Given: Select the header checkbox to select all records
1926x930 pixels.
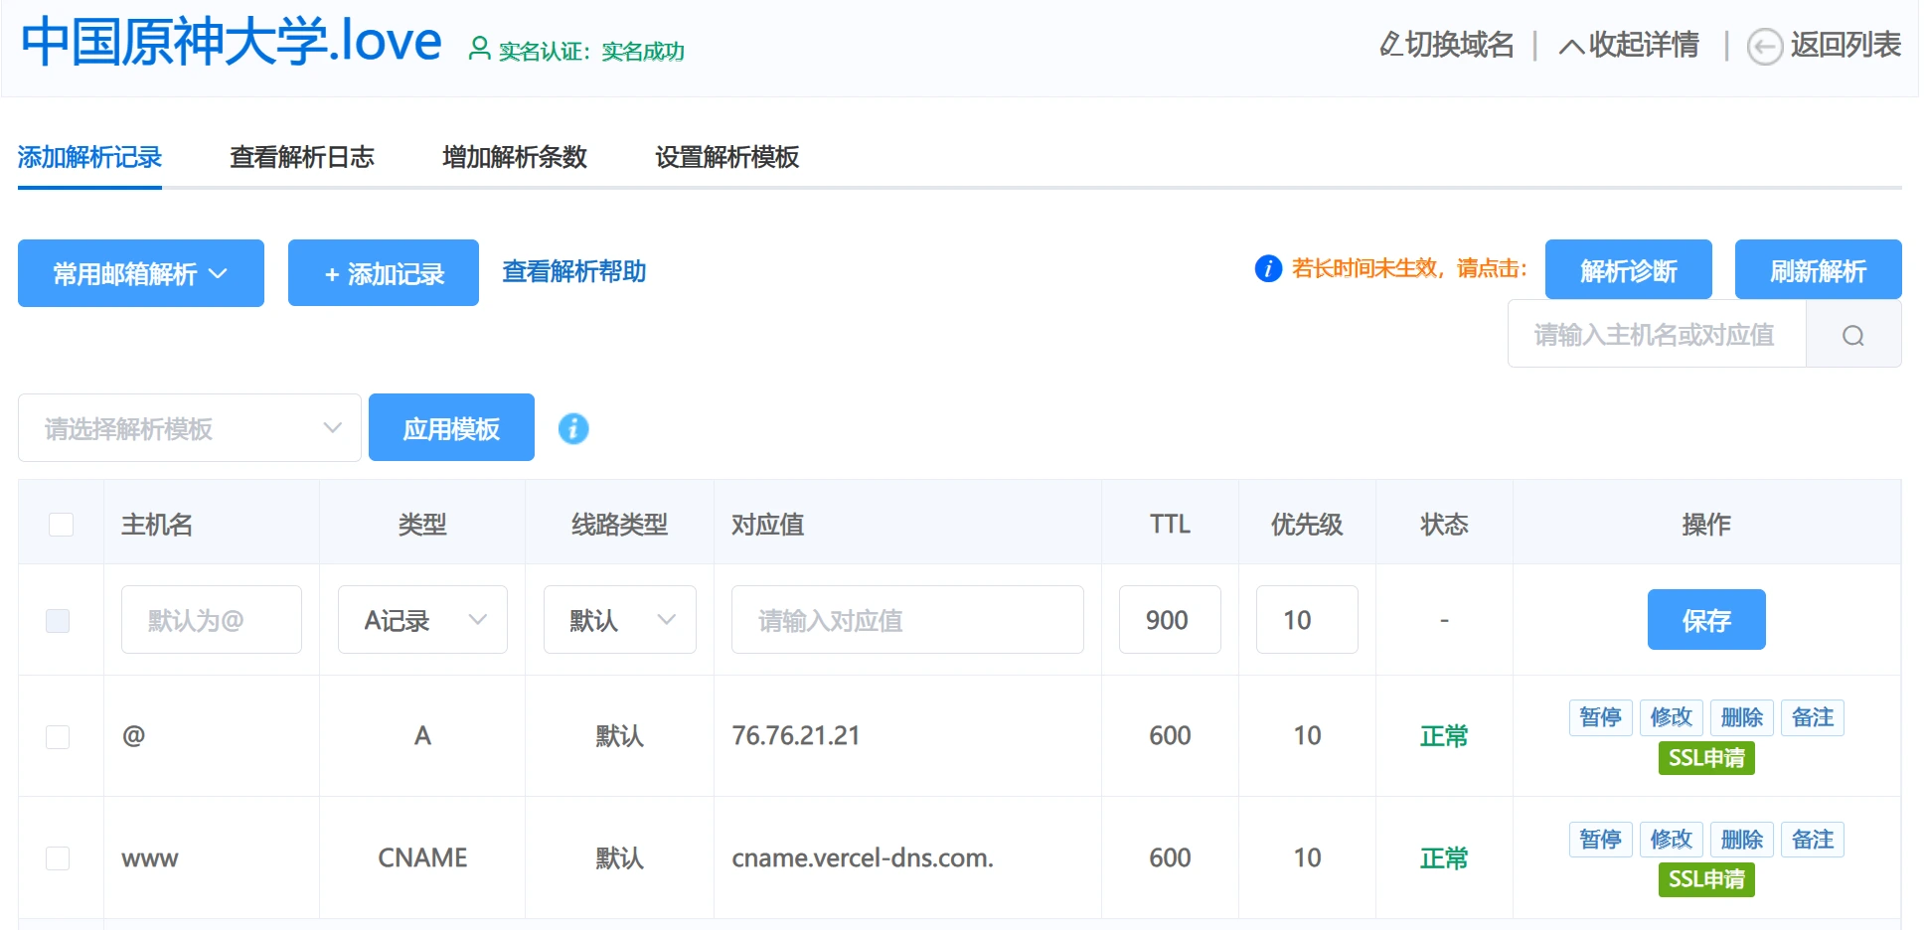Looking at the screenshot, I should [60, 524].
